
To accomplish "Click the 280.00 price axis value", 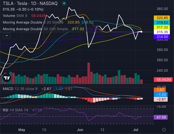I will click(x=162, y=50).
